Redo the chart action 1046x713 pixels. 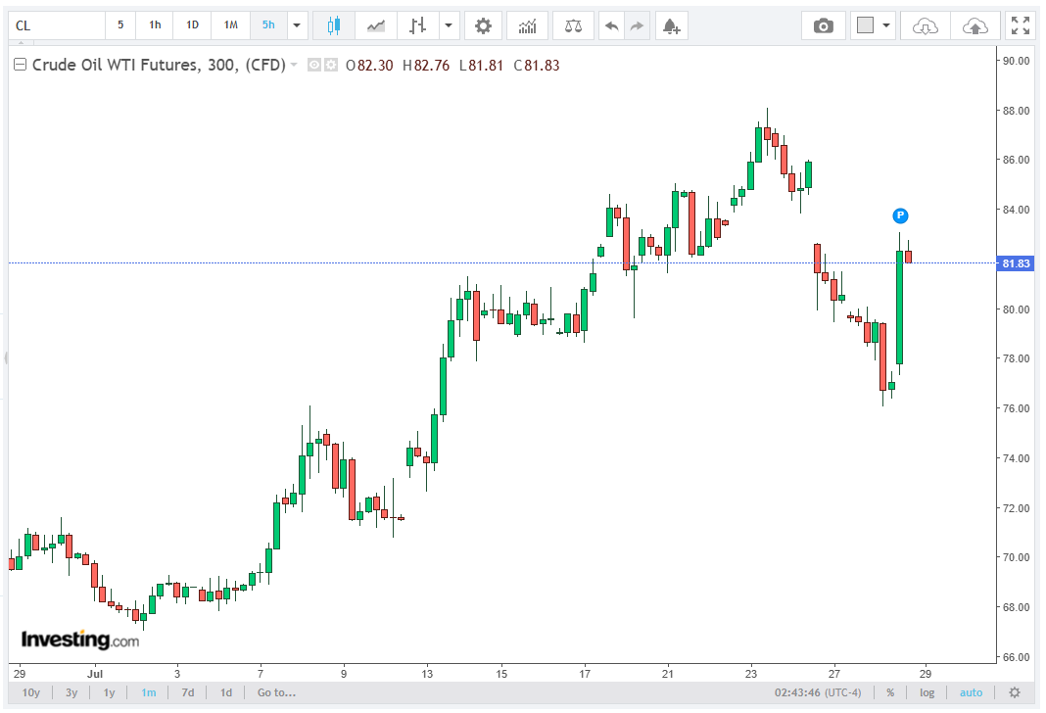point(637,25)
